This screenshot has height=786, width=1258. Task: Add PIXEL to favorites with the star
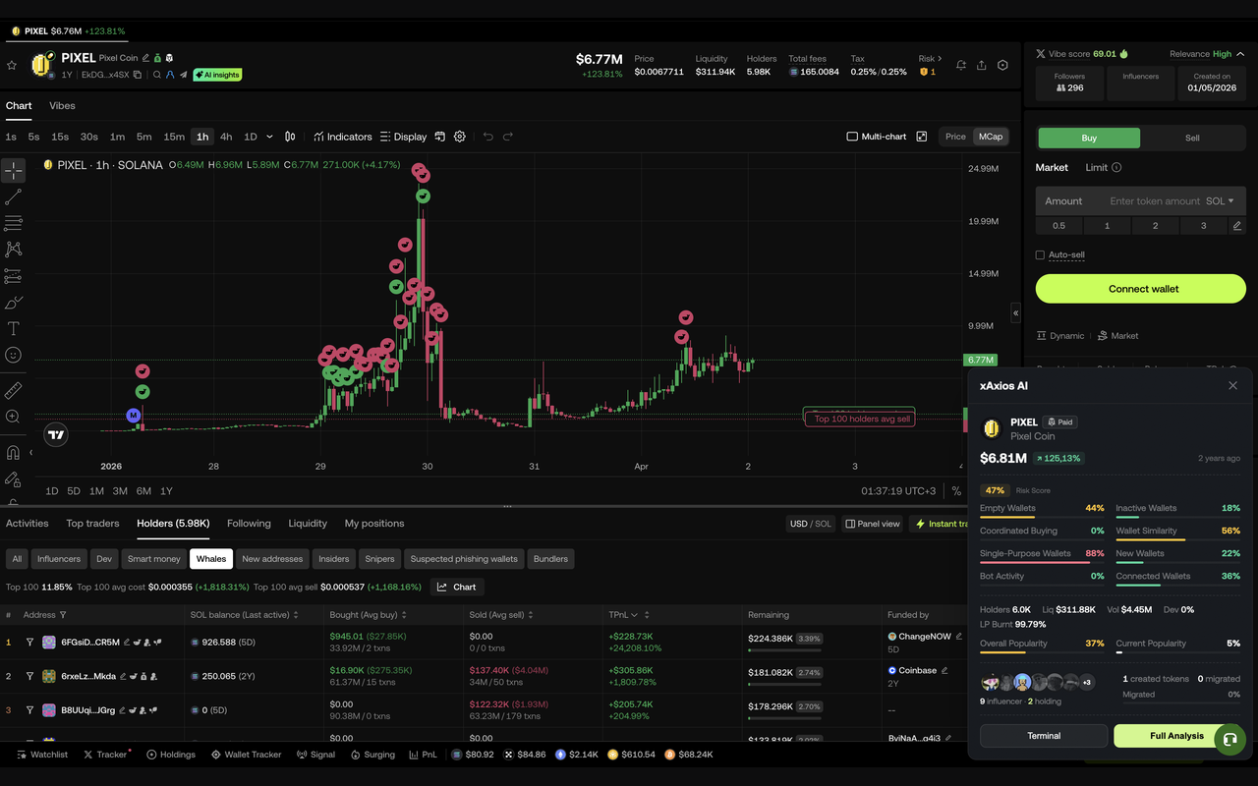click(12, 65)
